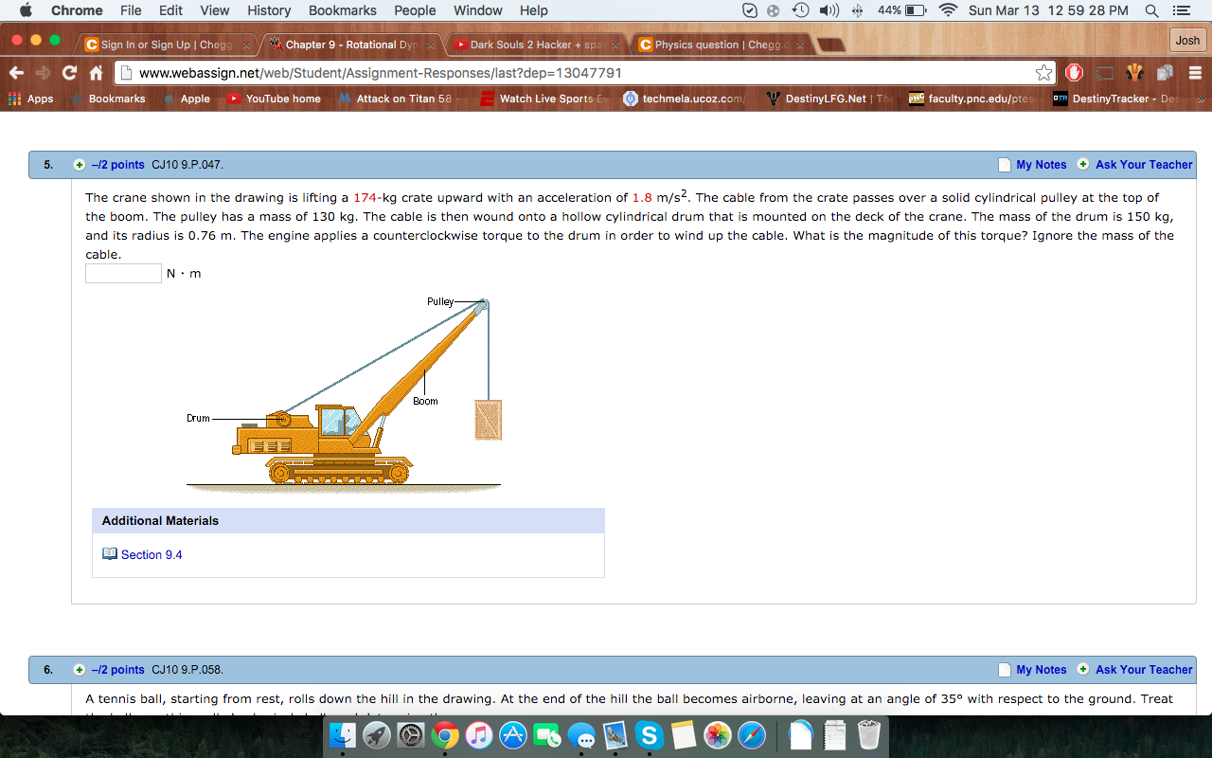The width and height of the screenshot is (1212, 758).
Task: Reload the WebAssign page
Action: 68,71
